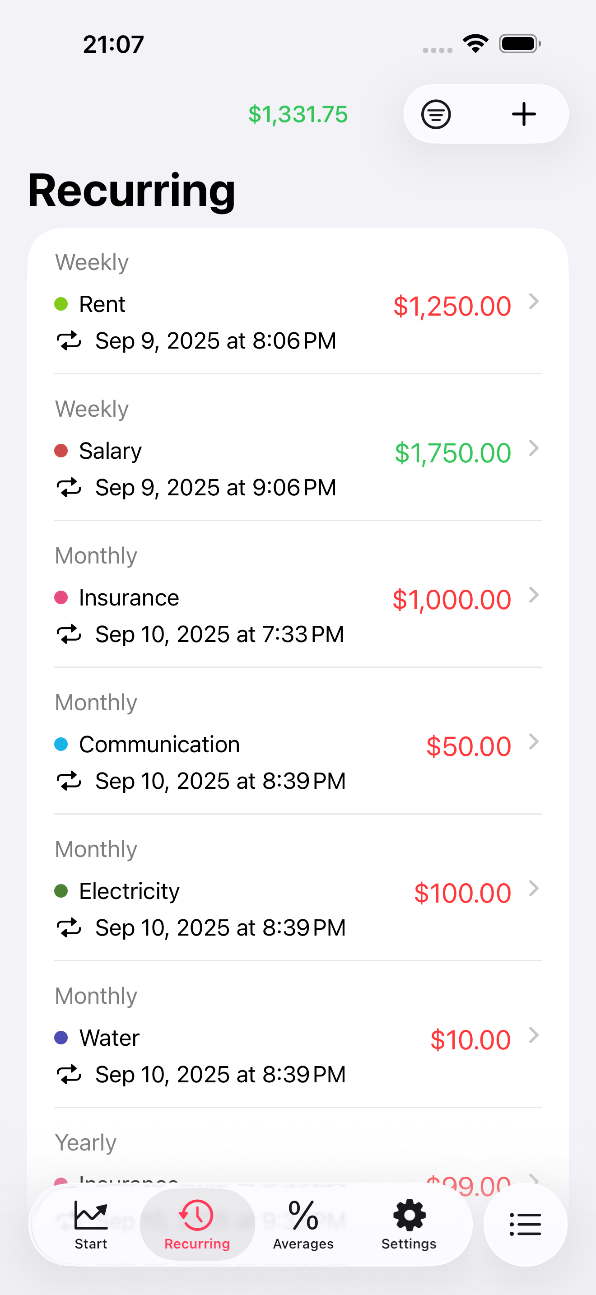Tap the Start chart icon
Image resolution: width=596 pixels, height=1295 pixels.
(91, 1215)
